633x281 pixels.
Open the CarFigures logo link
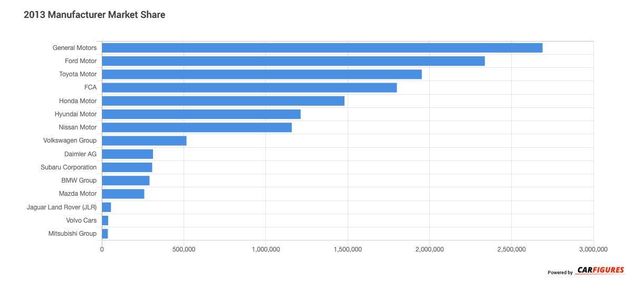600,270
